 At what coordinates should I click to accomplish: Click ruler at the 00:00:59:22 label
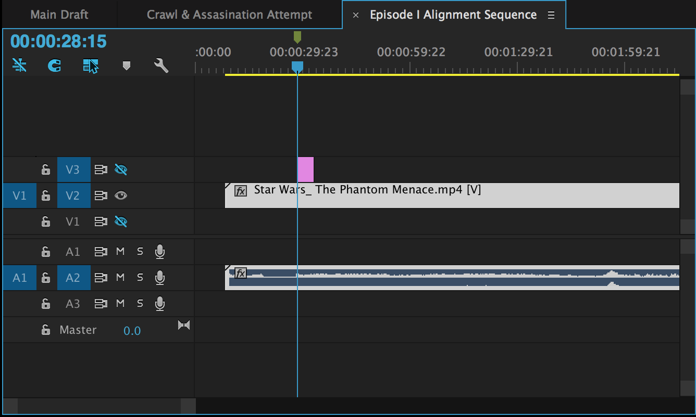tap(411, 53)
